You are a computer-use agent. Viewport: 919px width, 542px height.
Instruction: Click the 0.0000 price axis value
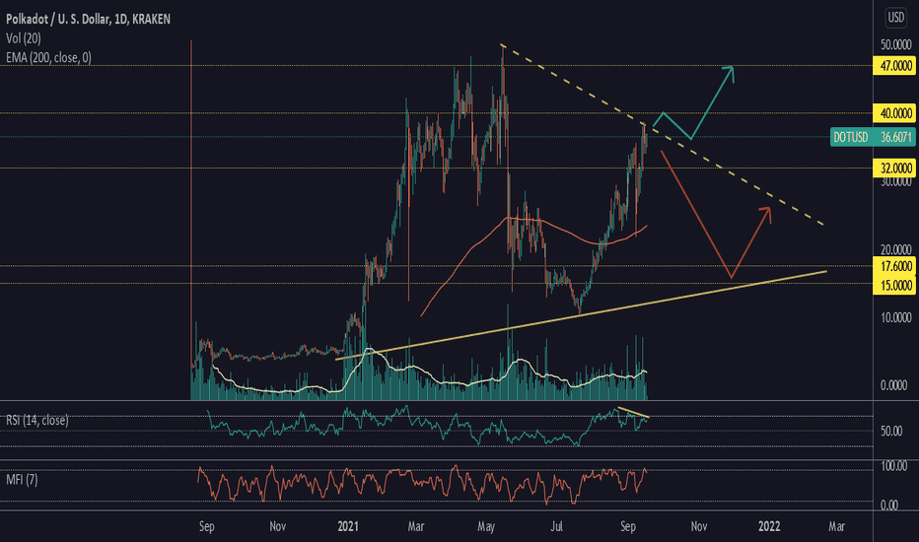tap(895, 385)
